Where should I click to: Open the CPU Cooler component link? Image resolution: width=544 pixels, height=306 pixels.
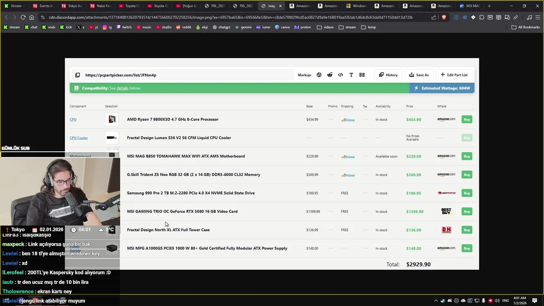pyautogui.click(x=79, y=138)
